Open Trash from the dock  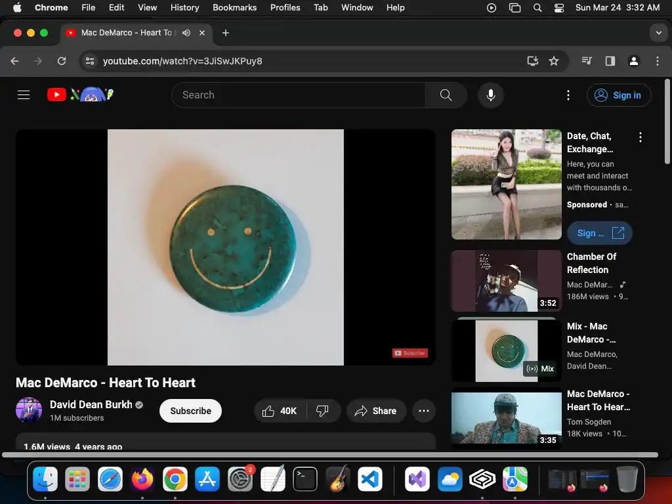627,478
